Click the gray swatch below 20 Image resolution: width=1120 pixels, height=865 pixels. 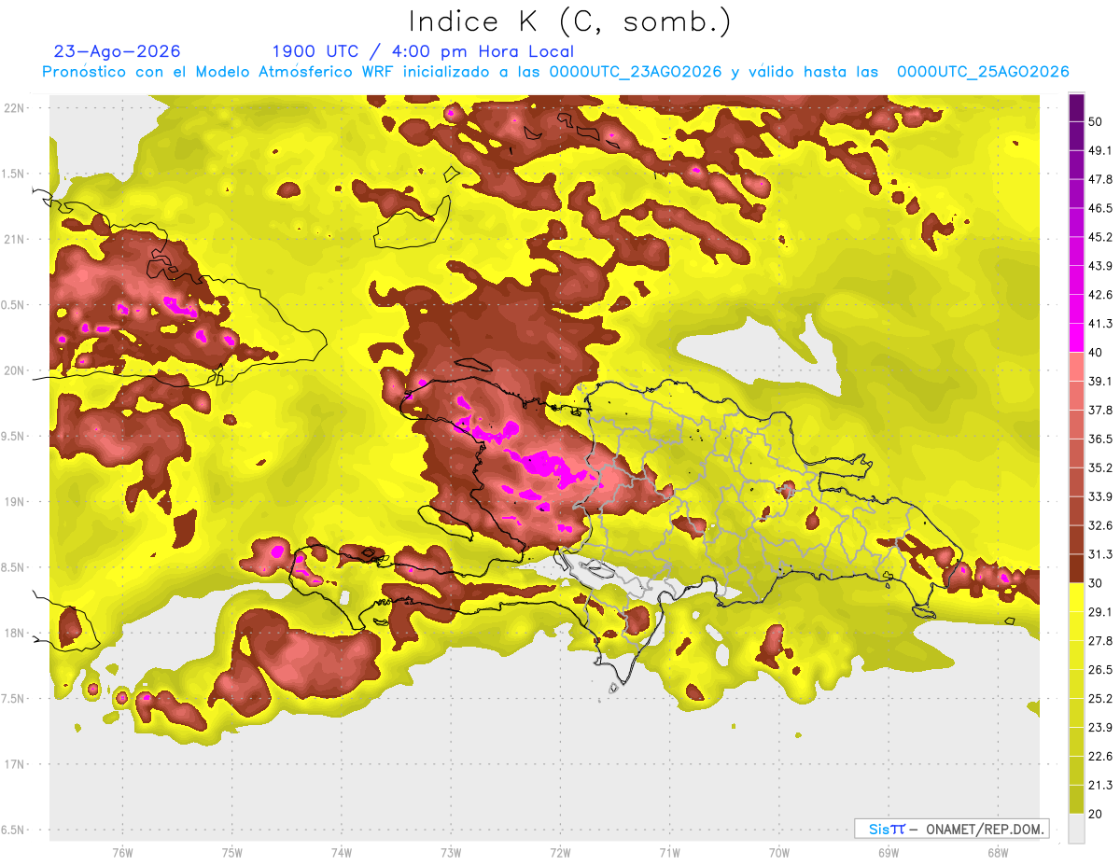[1076, 828]
